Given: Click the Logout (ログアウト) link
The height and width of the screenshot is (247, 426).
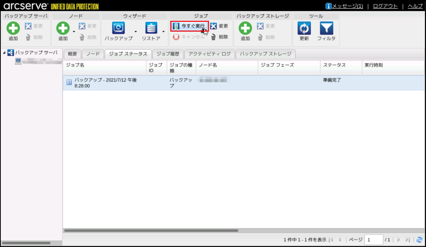Looking at the screenshot, I should 385,6.
